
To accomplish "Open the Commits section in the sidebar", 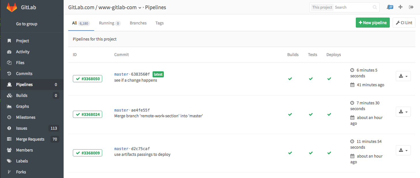I will pyautogui.click(x=23, y=73).
